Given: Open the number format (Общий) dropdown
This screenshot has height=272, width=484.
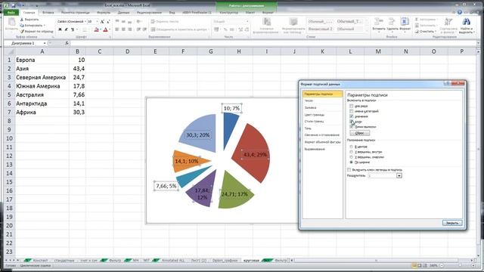Looking at the screenshot, I should click(x=247, y=22).
